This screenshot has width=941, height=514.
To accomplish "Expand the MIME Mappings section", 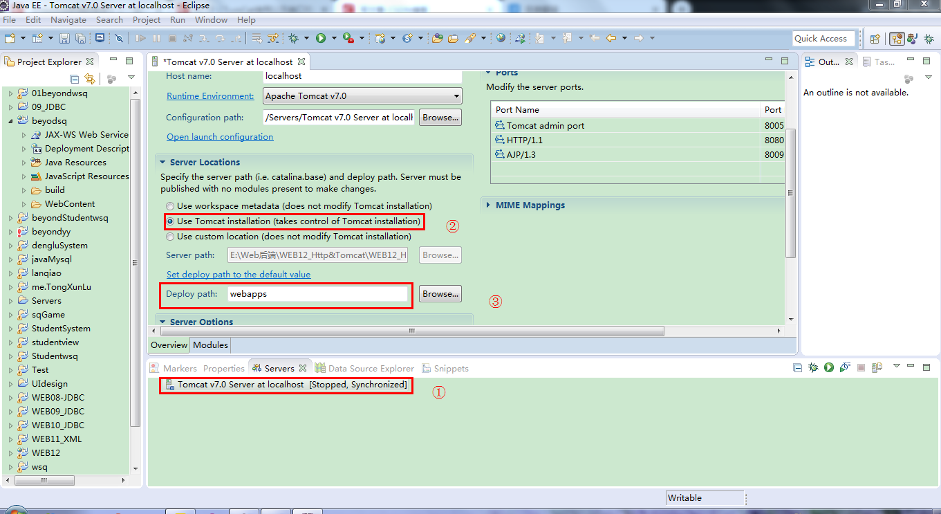I will point(488,205).
